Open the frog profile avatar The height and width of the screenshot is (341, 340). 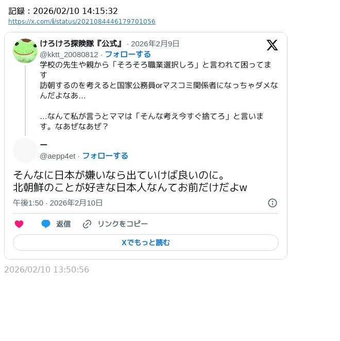25,51
